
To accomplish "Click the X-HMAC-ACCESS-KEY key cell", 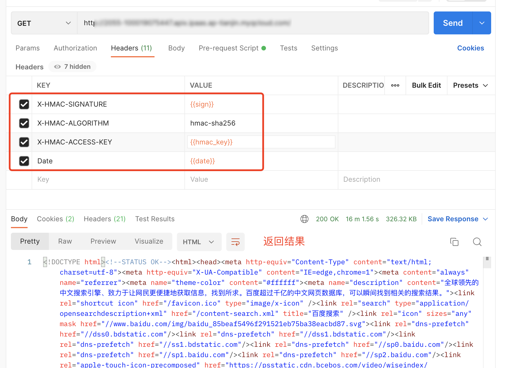I will 108,142.
